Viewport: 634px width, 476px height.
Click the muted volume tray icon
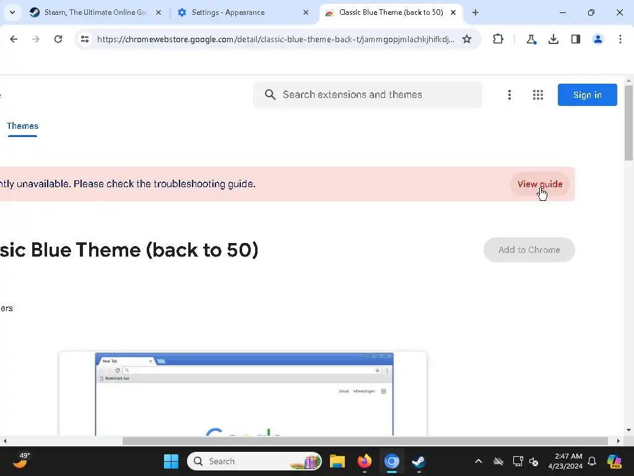[534, 461]
